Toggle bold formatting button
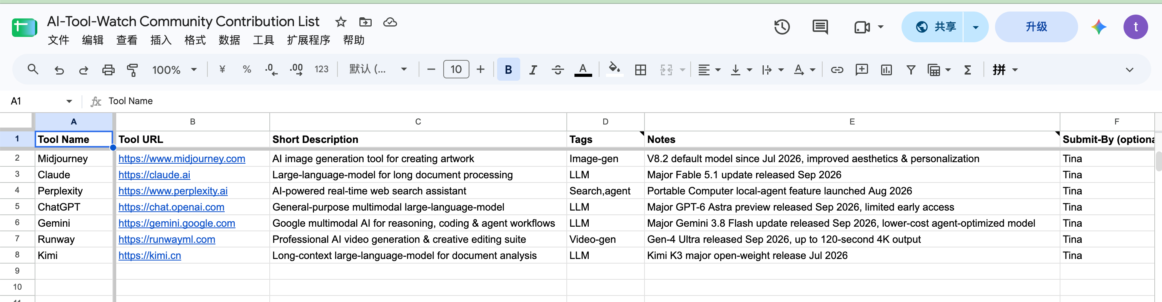Image resolution: width=1162 pixels, height=302 pixels. tap(508, 70)
